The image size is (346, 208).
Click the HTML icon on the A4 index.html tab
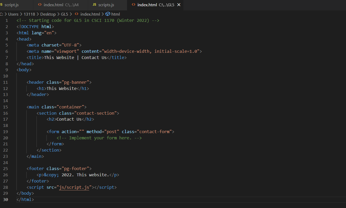tap(40, 4)
